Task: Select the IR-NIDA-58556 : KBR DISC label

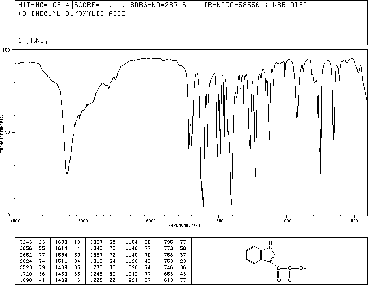Action: 255,5
